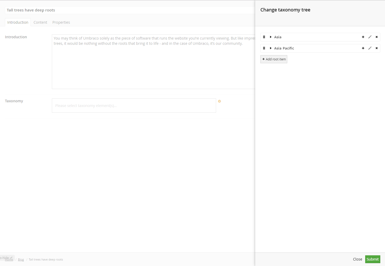The image size is (385, 266).
Task: Switch to the Introduction tab
Action: tap(18, 22)
